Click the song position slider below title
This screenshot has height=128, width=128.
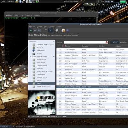pyautogui.click(x=78, y=38)
